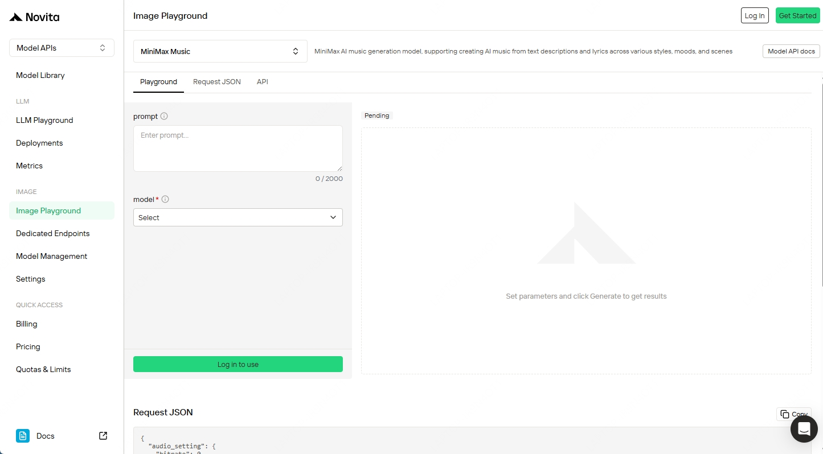Open the Billing page
This screenshot has width=823, height=454.
(26, 324)
